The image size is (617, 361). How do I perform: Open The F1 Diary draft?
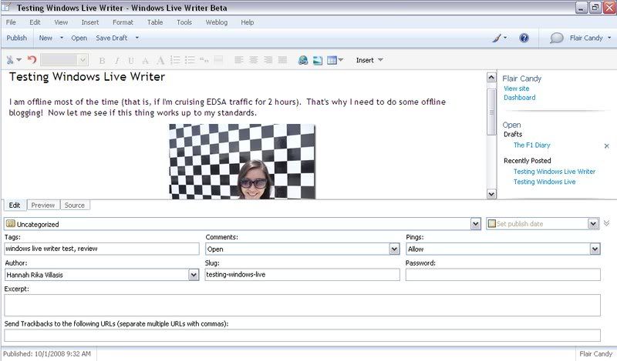531,145
